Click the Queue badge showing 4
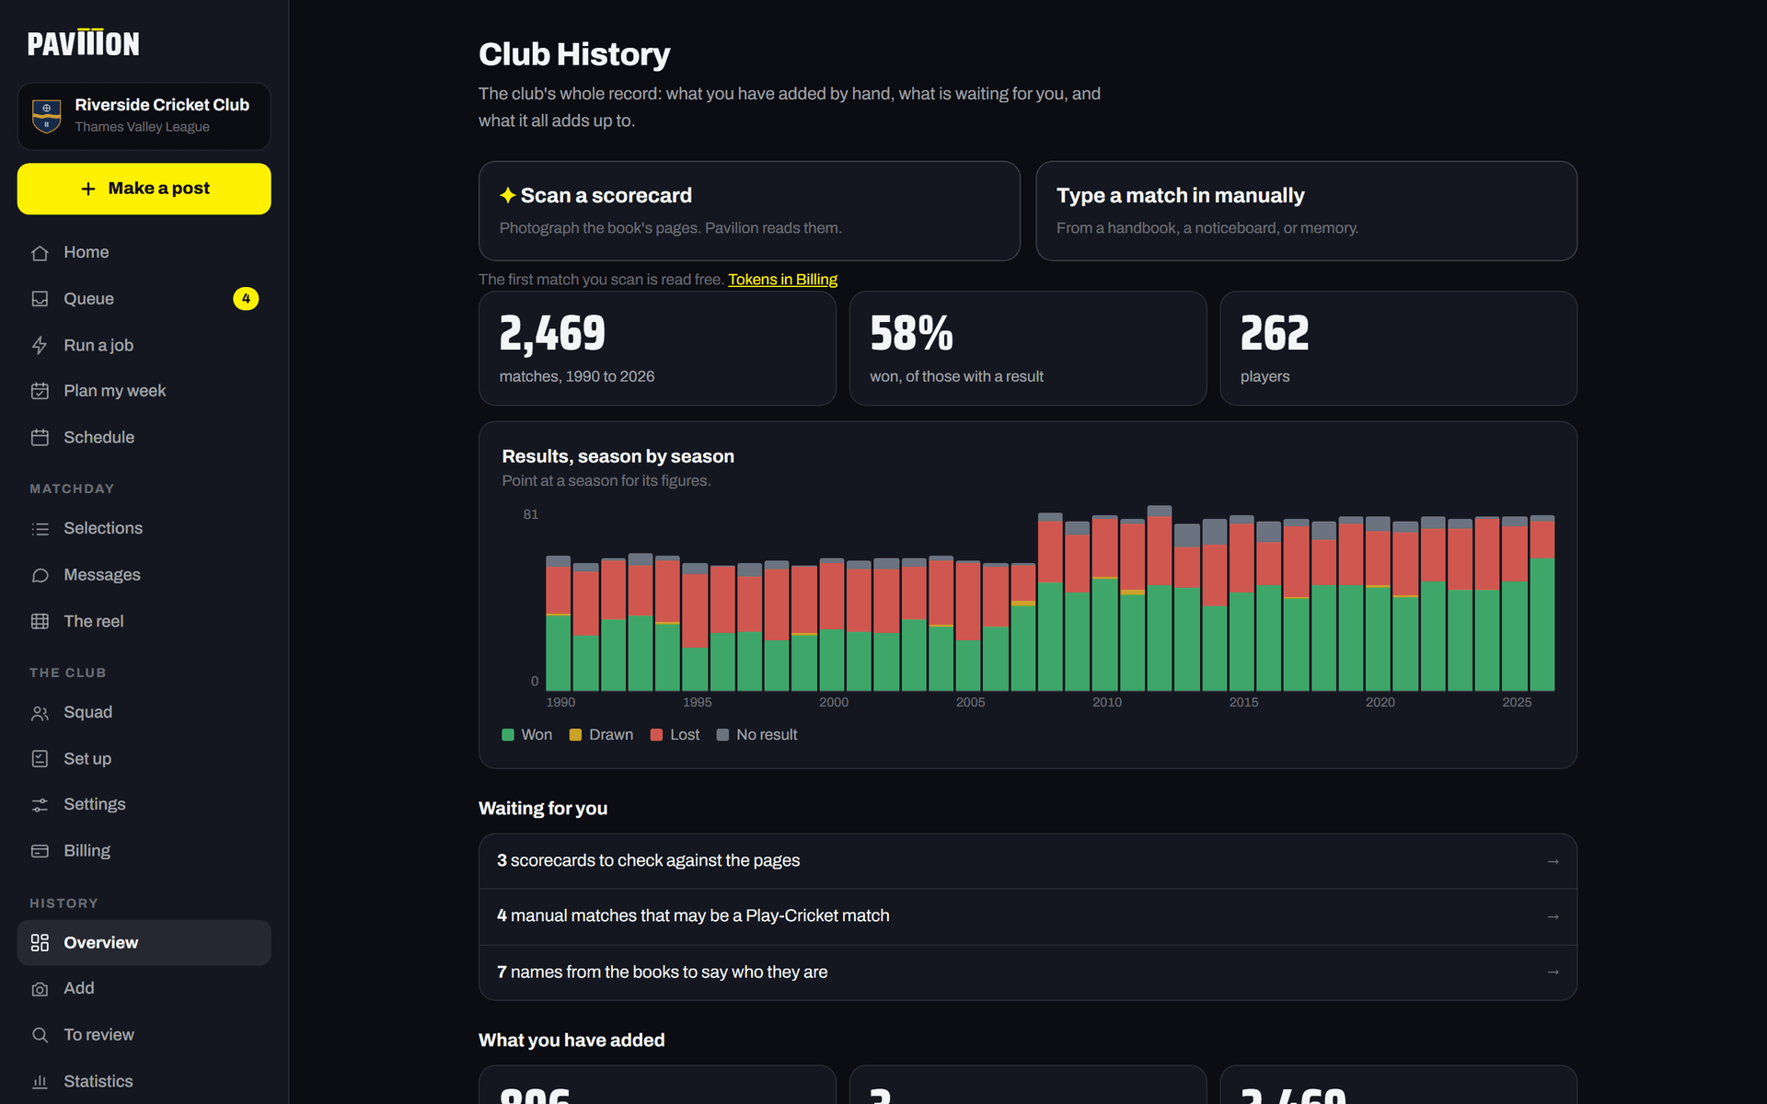This screenshot has height=1104, width=1767. pos(246,299)
